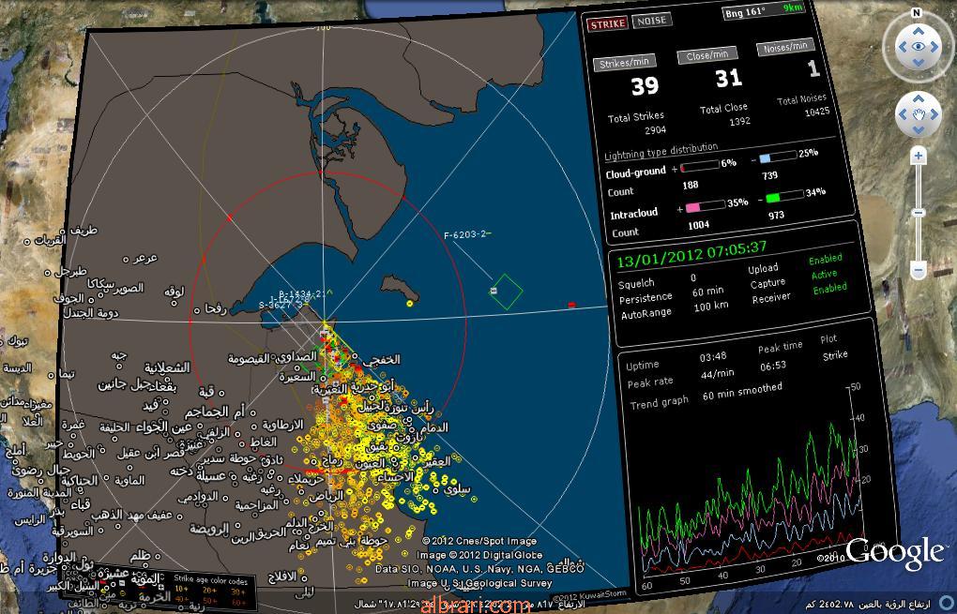957x614 pixels.
Task: Rotate view right with the look joystick's right arrow
Action: [935, 47]
